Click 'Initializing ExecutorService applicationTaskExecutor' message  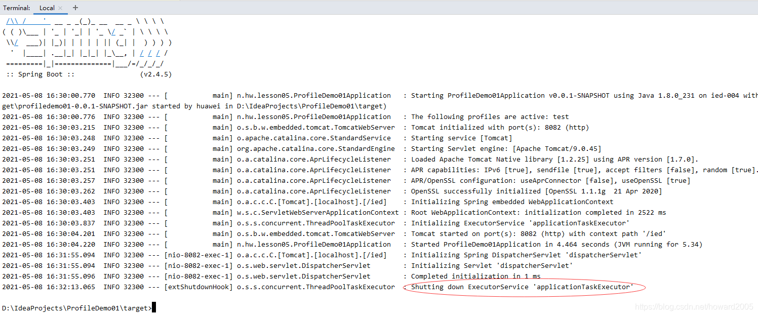click(x=521, y=223)
